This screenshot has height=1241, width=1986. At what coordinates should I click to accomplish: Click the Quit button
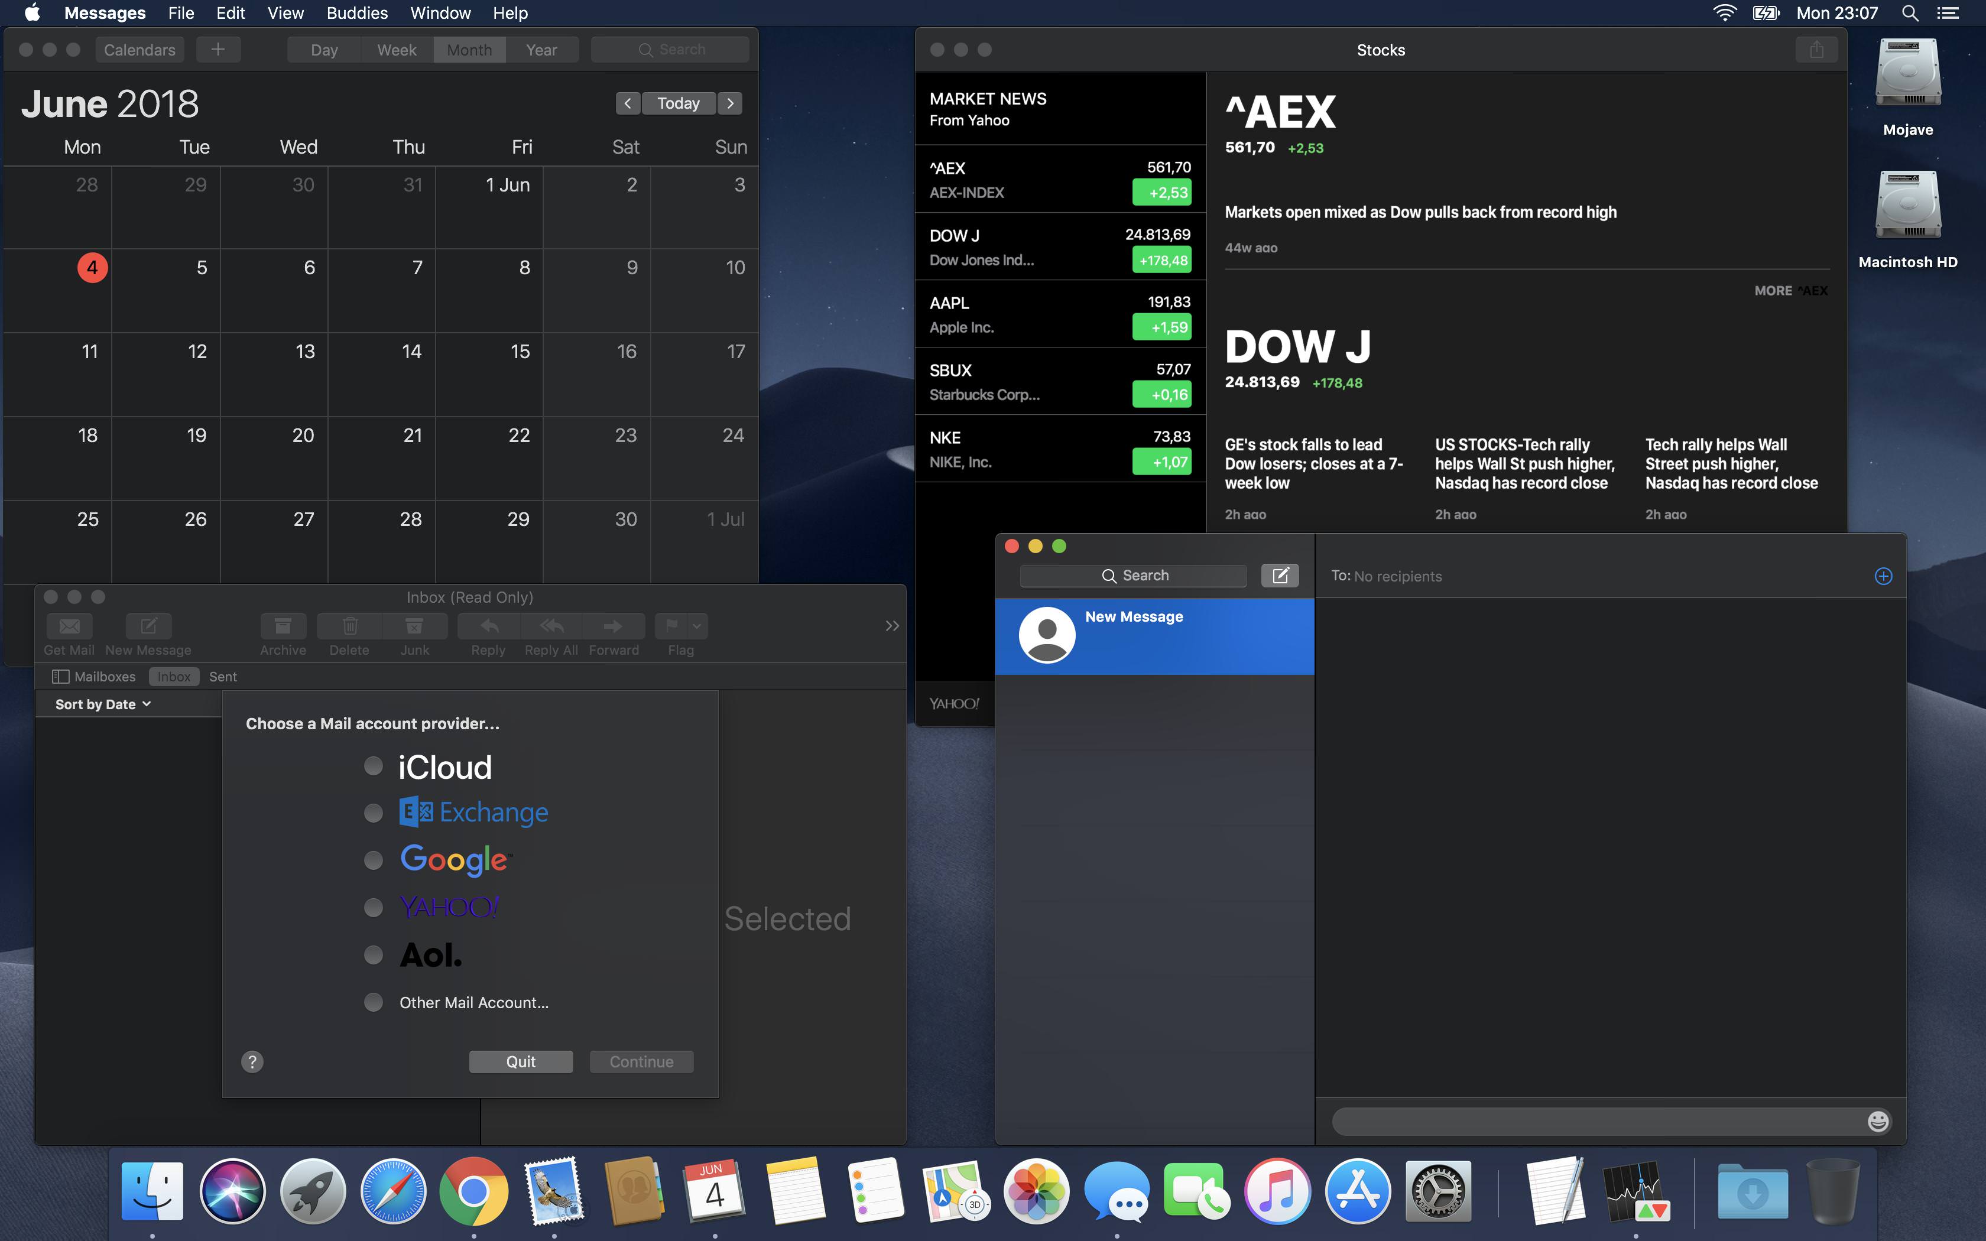(520, 1062)
